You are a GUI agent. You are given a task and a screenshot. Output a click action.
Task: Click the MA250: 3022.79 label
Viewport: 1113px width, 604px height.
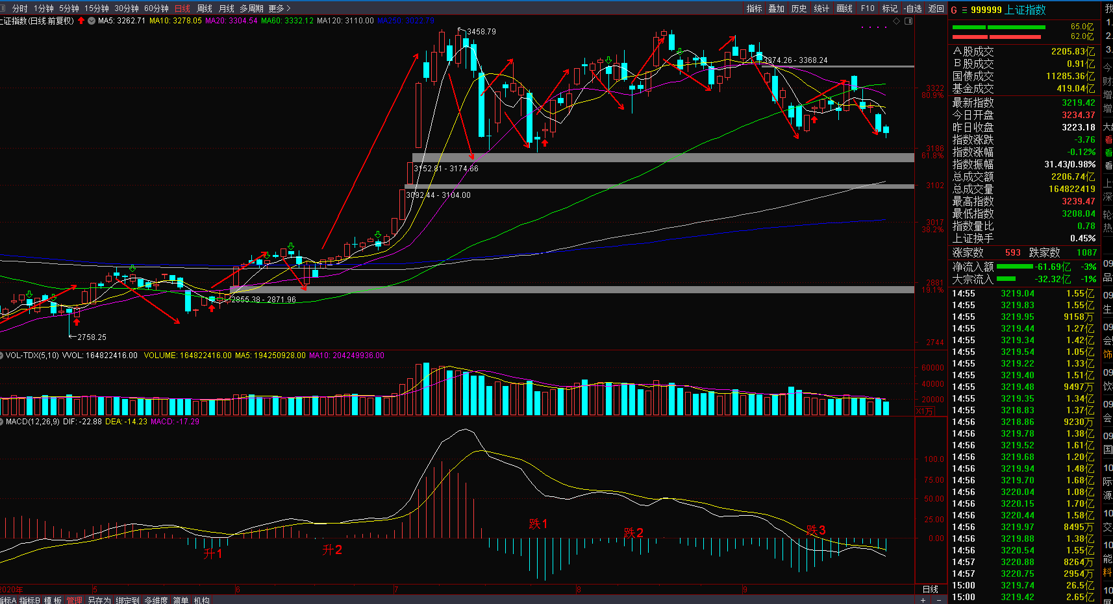[x=406, y=21]
